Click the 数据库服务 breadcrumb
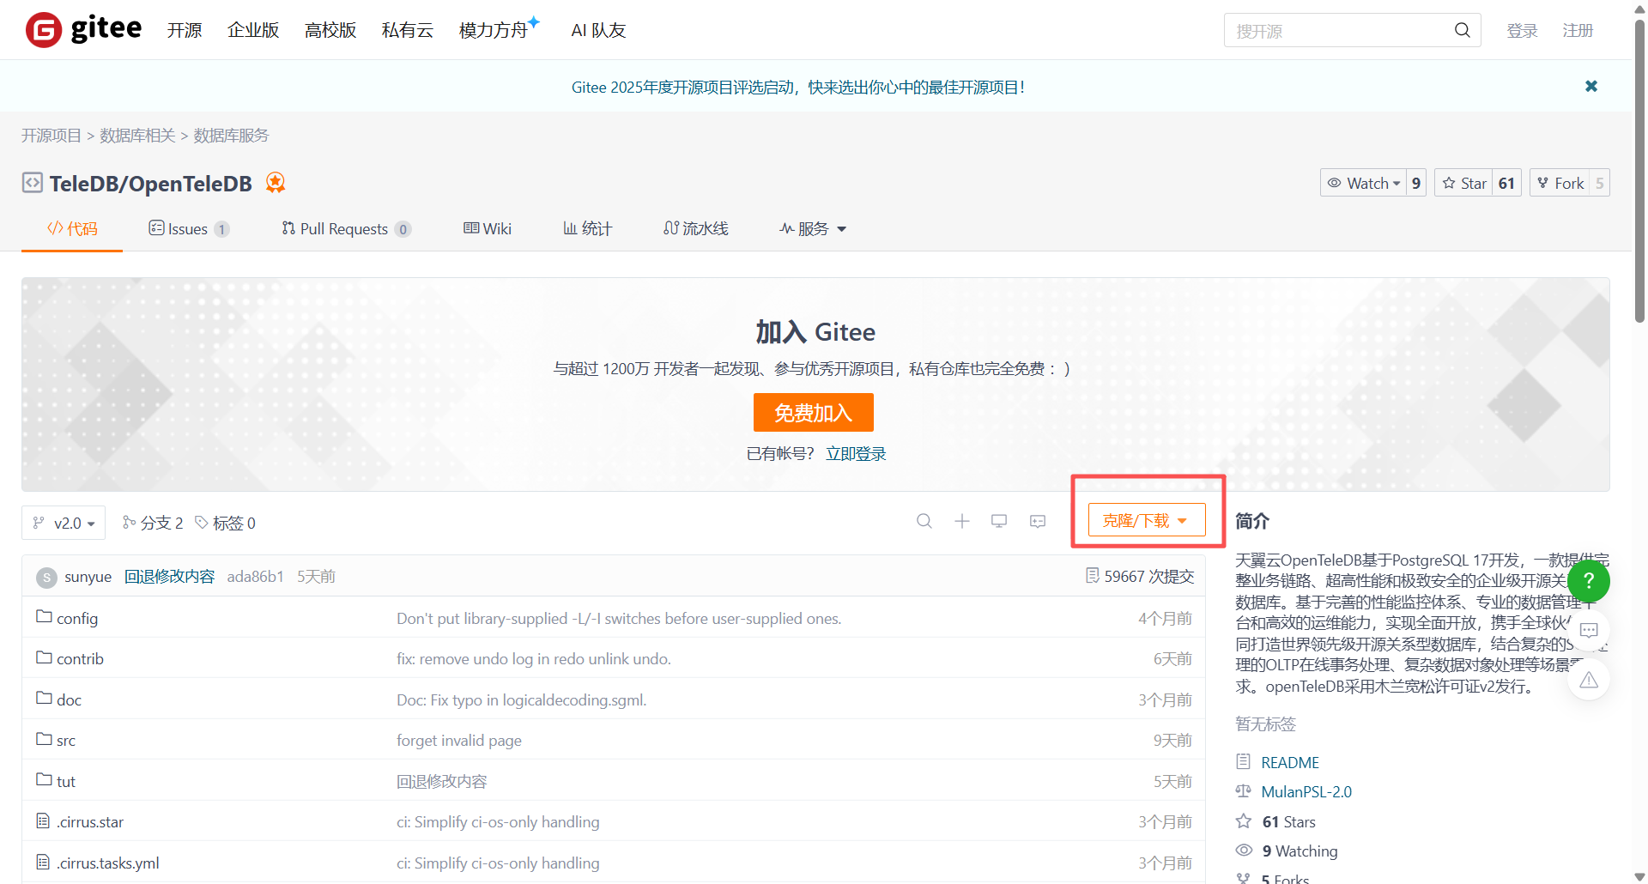Image resolution: width=1648 pixels, height=884 pixels. [x=231, y=136]
